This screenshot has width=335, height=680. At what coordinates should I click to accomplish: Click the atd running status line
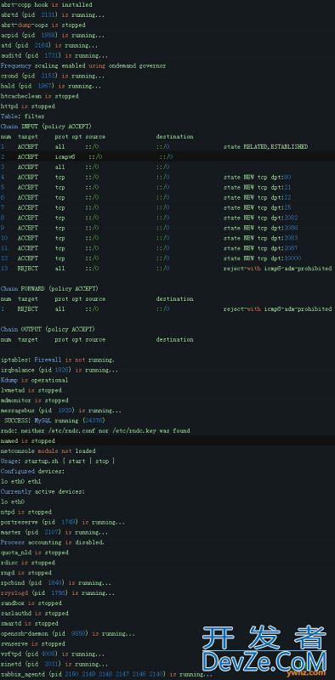(49, 46)
